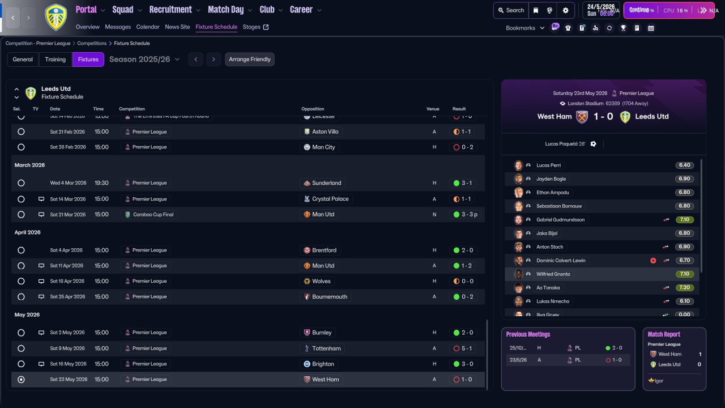Click the TV icon in the Brighton row
The image size is (725, 408).
tap(41, 364)
